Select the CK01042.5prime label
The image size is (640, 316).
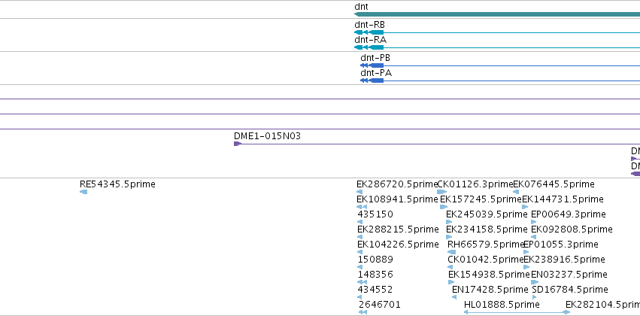[486, 260]
